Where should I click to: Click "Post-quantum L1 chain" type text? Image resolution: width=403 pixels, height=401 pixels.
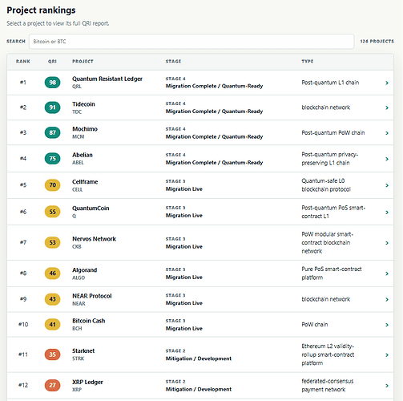pos(330,83)
